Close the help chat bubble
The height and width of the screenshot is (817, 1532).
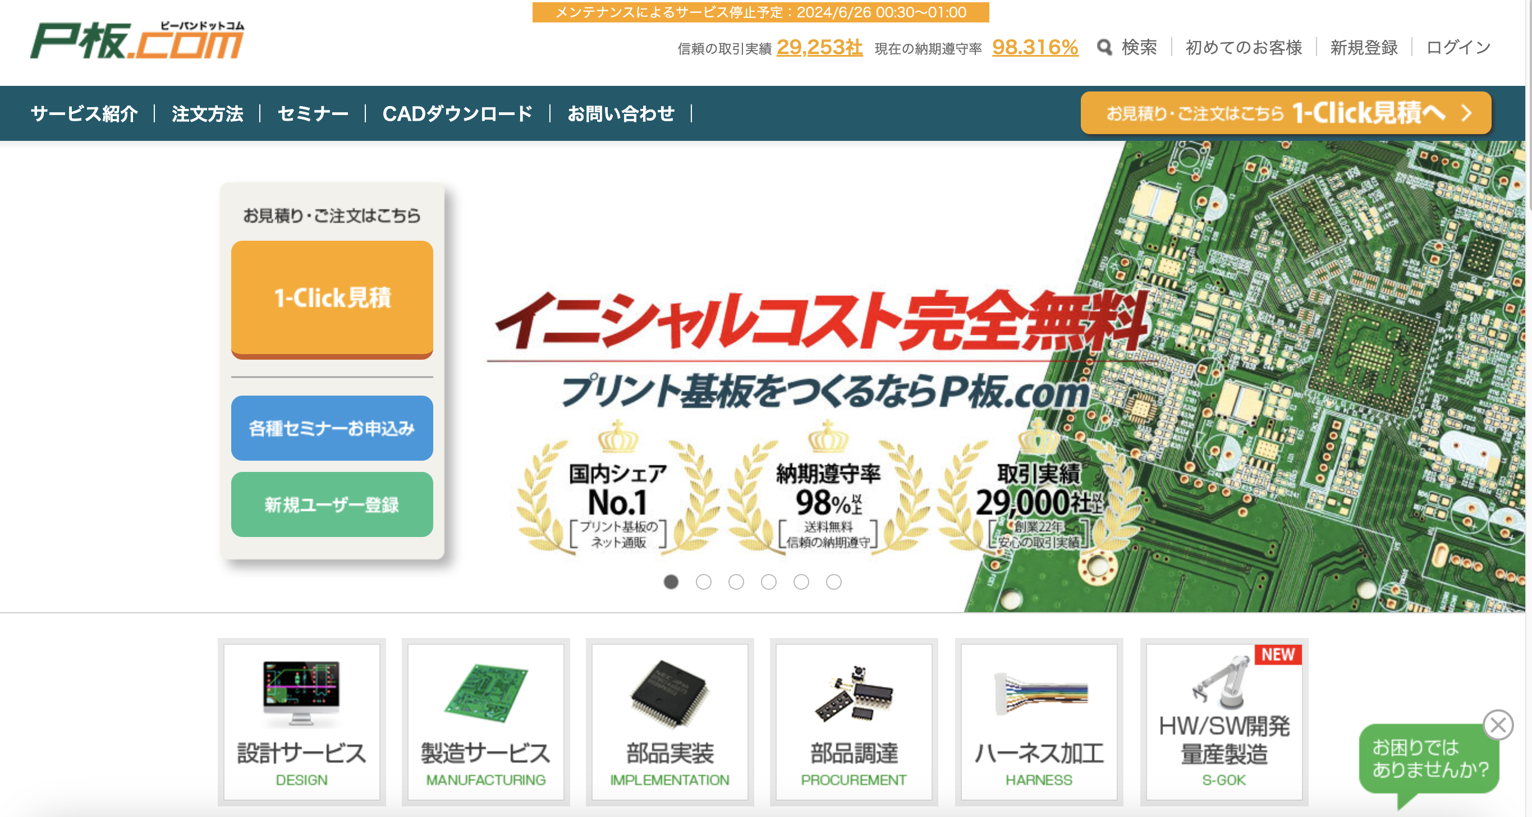coord(1498,724)
